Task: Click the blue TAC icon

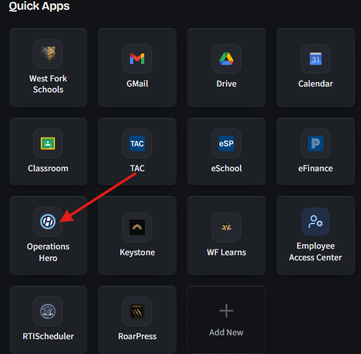Action: [x=137, y=143]
